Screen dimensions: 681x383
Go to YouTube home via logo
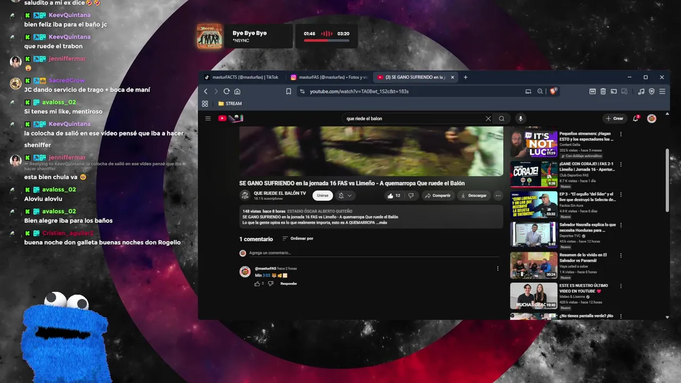pyautogui.click(x=230, y=119)
